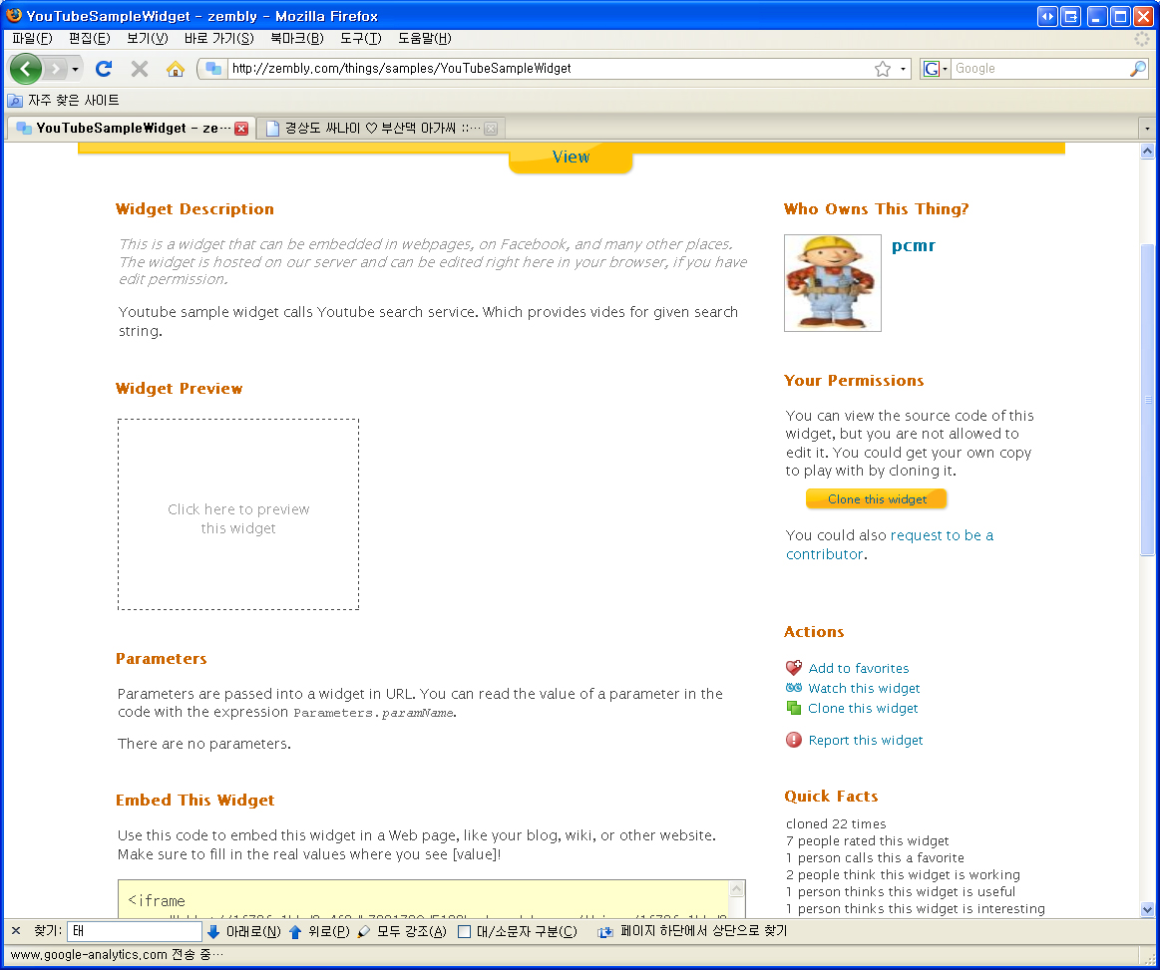Click Report this widget link
Viewport: 1160px width, 970px height.
pos(866,740)
